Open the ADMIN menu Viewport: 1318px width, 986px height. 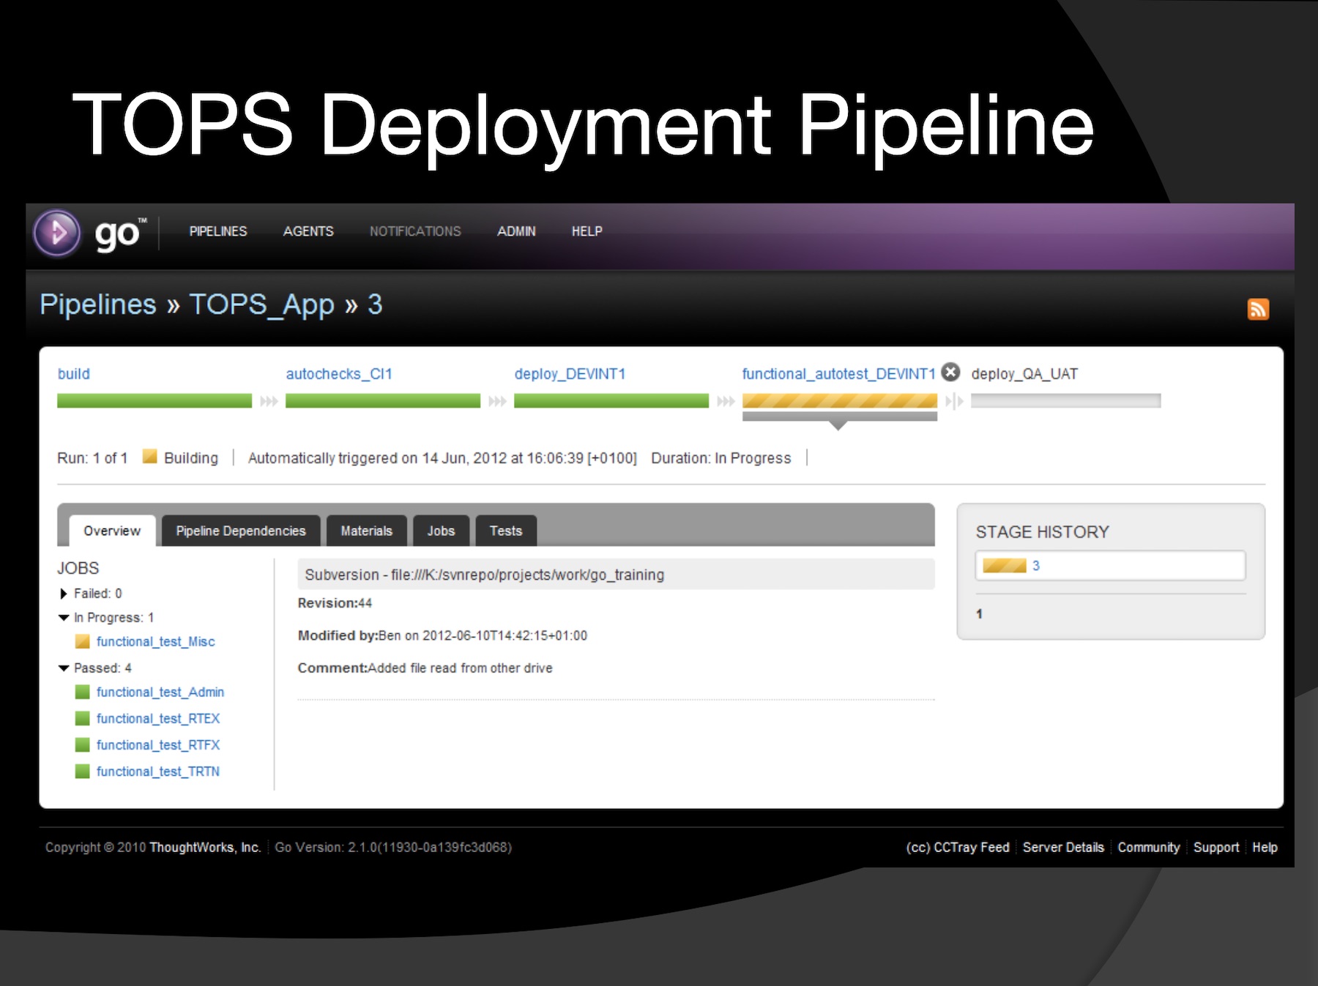[x=516, y=231]
